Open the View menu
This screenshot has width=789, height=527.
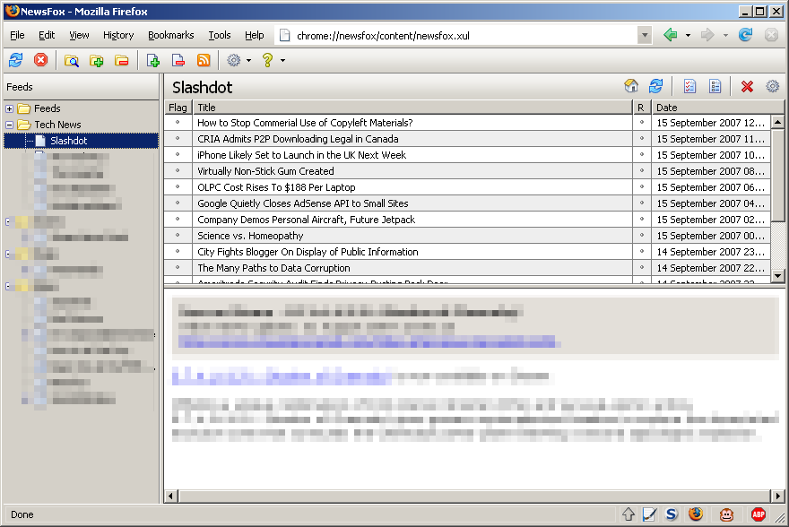79,35
